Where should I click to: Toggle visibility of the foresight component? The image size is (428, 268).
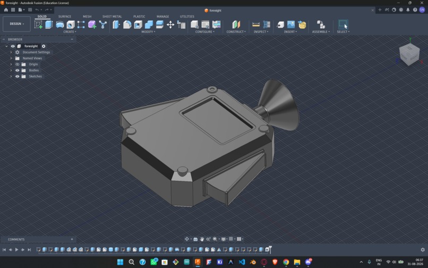click(x=13, y=46)
